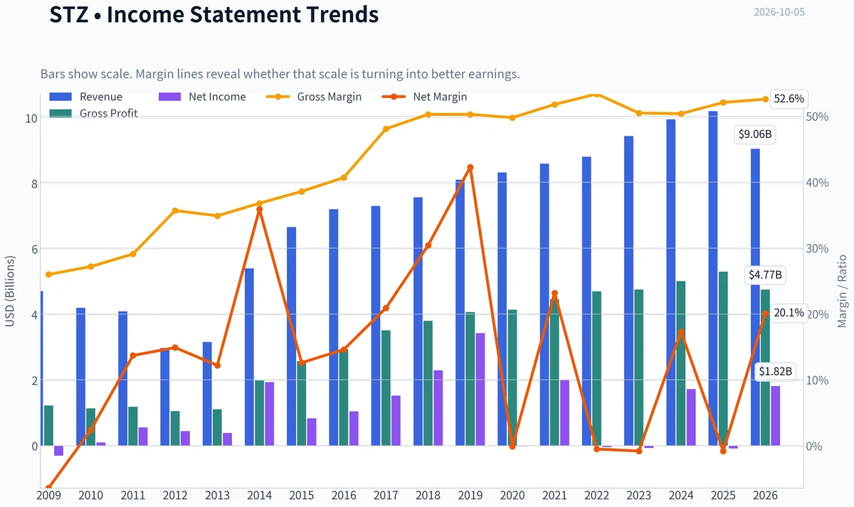Image resolution: width=854 pixels, height=507 pixels.
Task: Select the 2017 Gross Profit bar
Action: 386,388
